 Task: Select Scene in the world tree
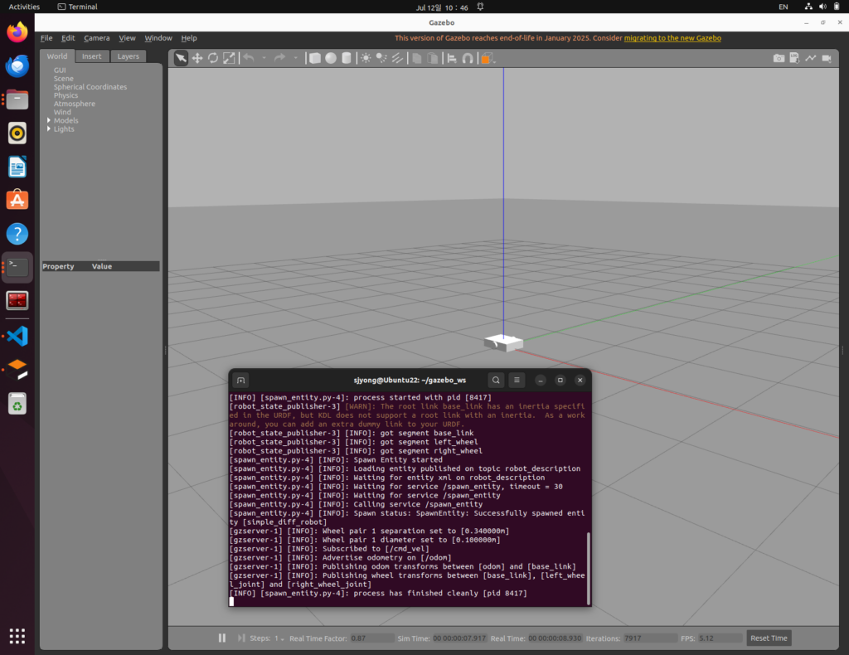click(63, 79)
